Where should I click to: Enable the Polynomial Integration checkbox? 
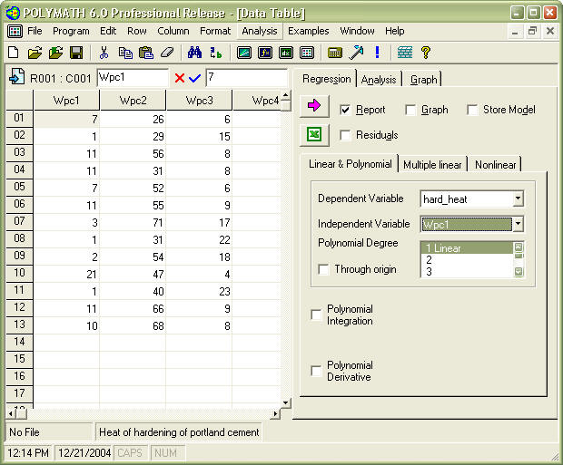(x=316, y=315)
